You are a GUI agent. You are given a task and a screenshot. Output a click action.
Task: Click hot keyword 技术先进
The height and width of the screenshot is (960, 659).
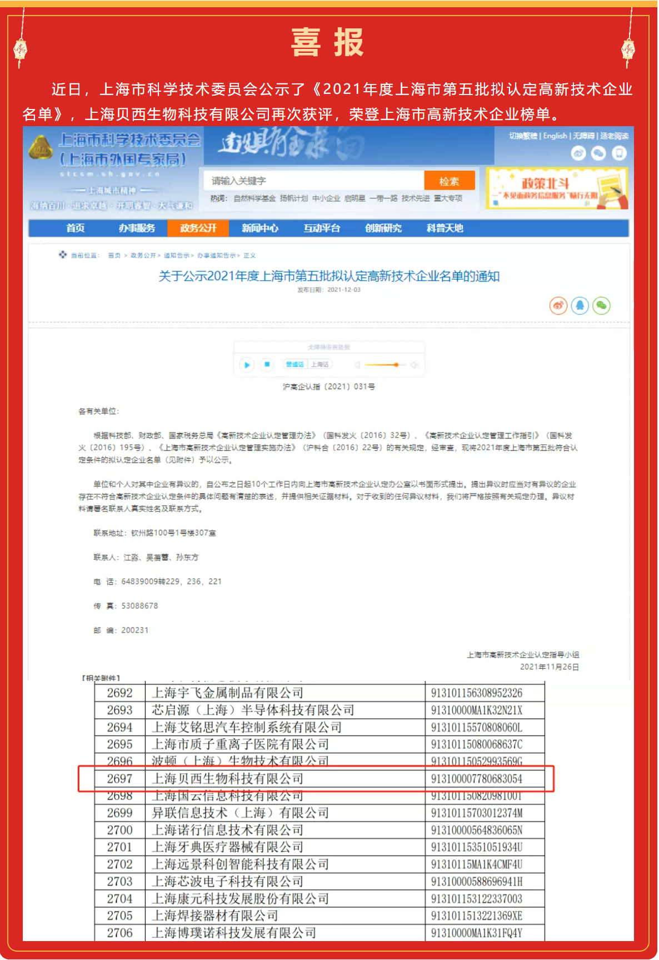[x=416, y=198]
